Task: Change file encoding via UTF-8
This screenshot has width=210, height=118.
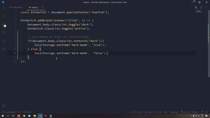Action: [158, 112]
